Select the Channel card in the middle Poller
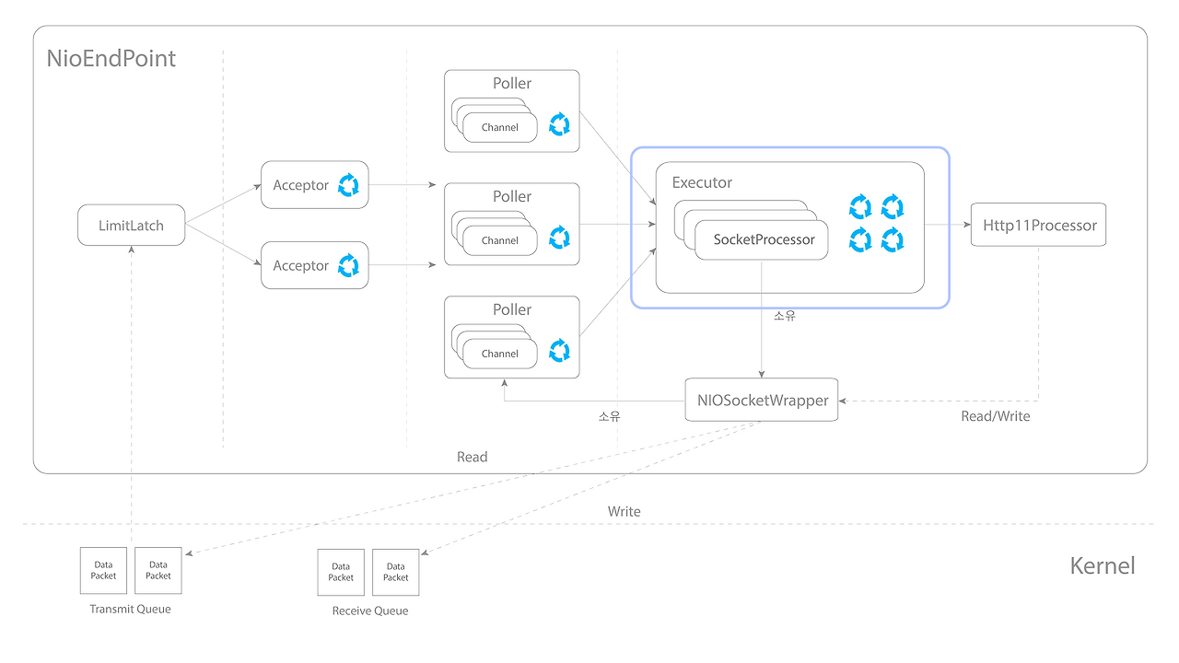 [500, 240]
